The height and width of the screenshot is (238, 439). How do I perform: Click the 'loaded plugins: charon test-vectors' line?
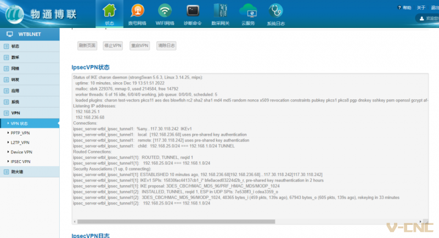(x=251, y=100)
